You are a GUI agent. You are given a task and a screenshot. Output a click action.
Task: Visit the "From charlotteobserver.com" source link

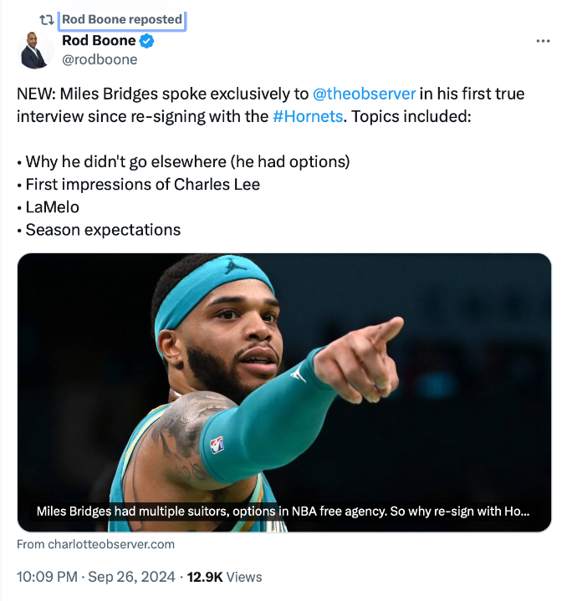96,544
